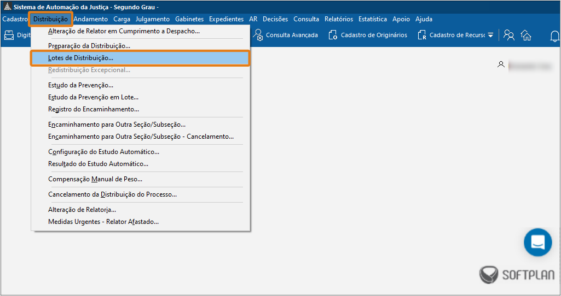Open the Estatística menu
Viewport: 561px width, 296px height.
tap(373, 19)
